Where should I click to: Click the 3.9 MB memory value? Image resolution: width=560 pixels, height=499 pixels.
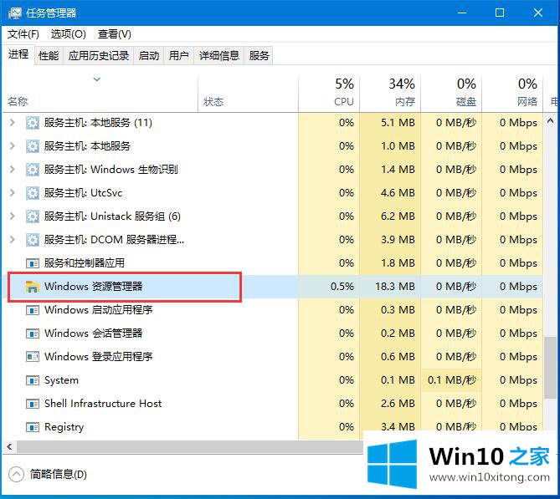click(x=398, y=240)
